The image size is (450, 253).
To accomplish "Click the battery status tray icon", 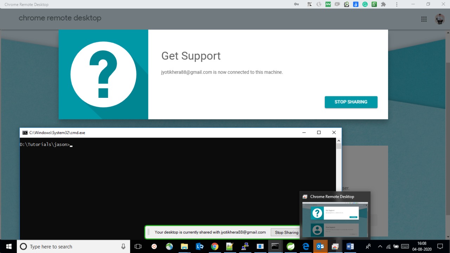I will (396, 246).
